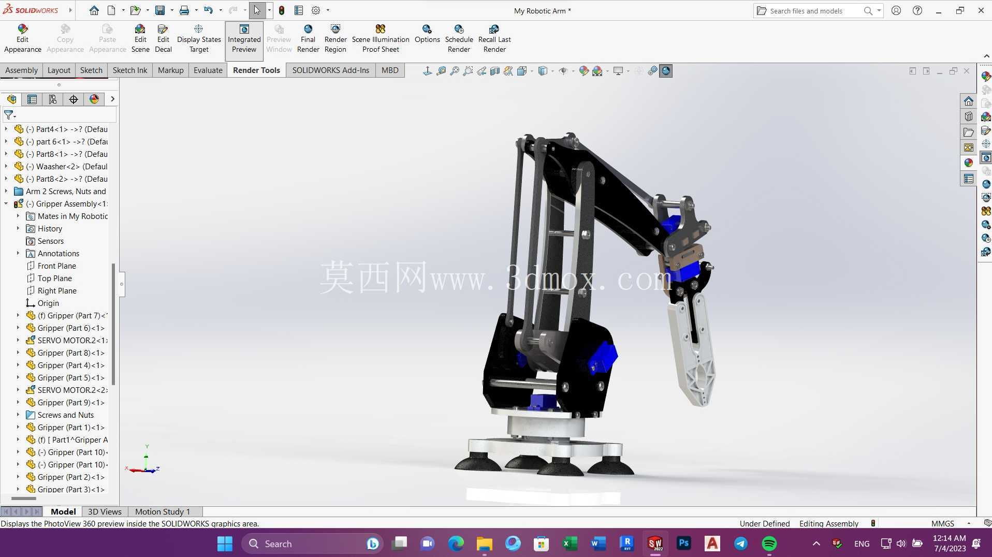This screenshot has width=992, height=557.
Task: Print the document
Action: click(x=184, y=10)
